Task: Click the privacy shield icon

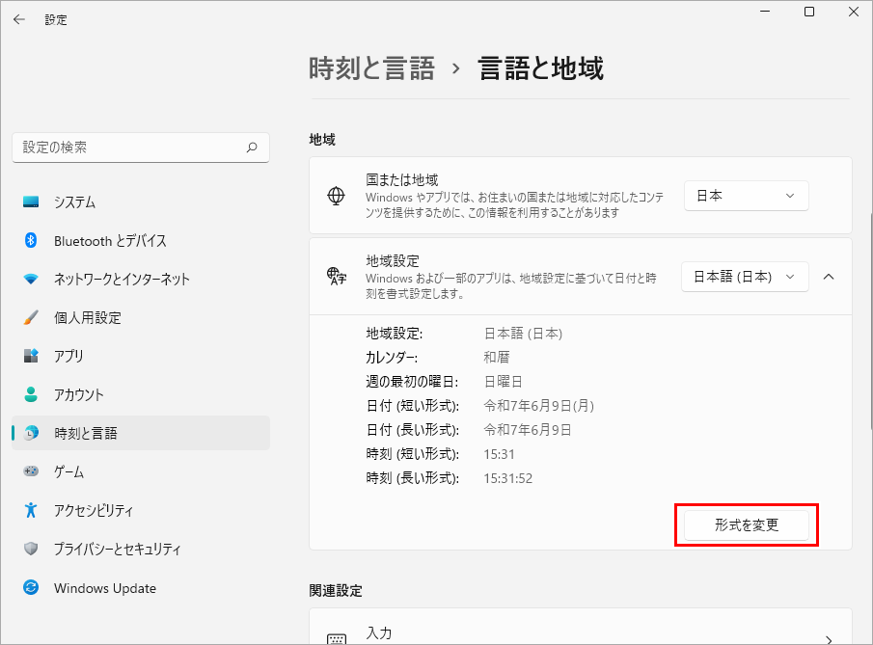Action: 31,549
